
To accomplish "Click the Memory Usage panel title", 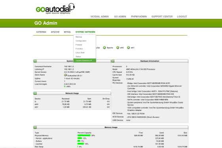I will click(x=111, y=127).
